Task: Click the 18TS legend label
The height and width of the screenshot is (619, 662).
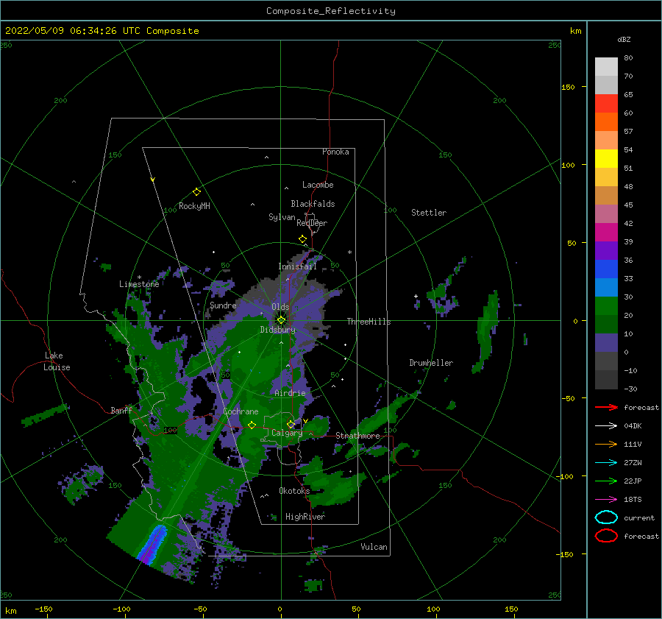Action: (633, 500)
